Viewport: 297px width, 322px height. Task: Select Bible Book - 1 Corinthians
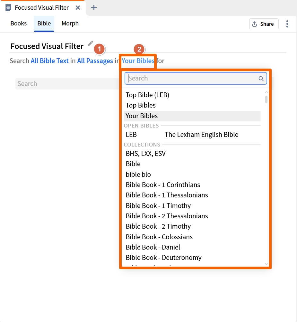[x=192, y=185]
